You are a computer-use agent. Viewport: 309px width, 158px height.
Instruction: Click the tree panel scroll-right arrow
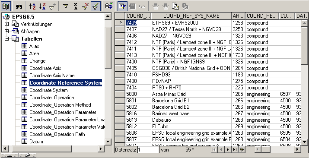[x=101, y=149]
